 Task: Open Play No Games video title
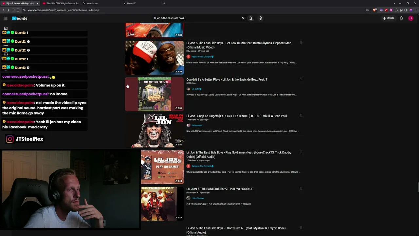pyautogui.click(x=239, y=155)
